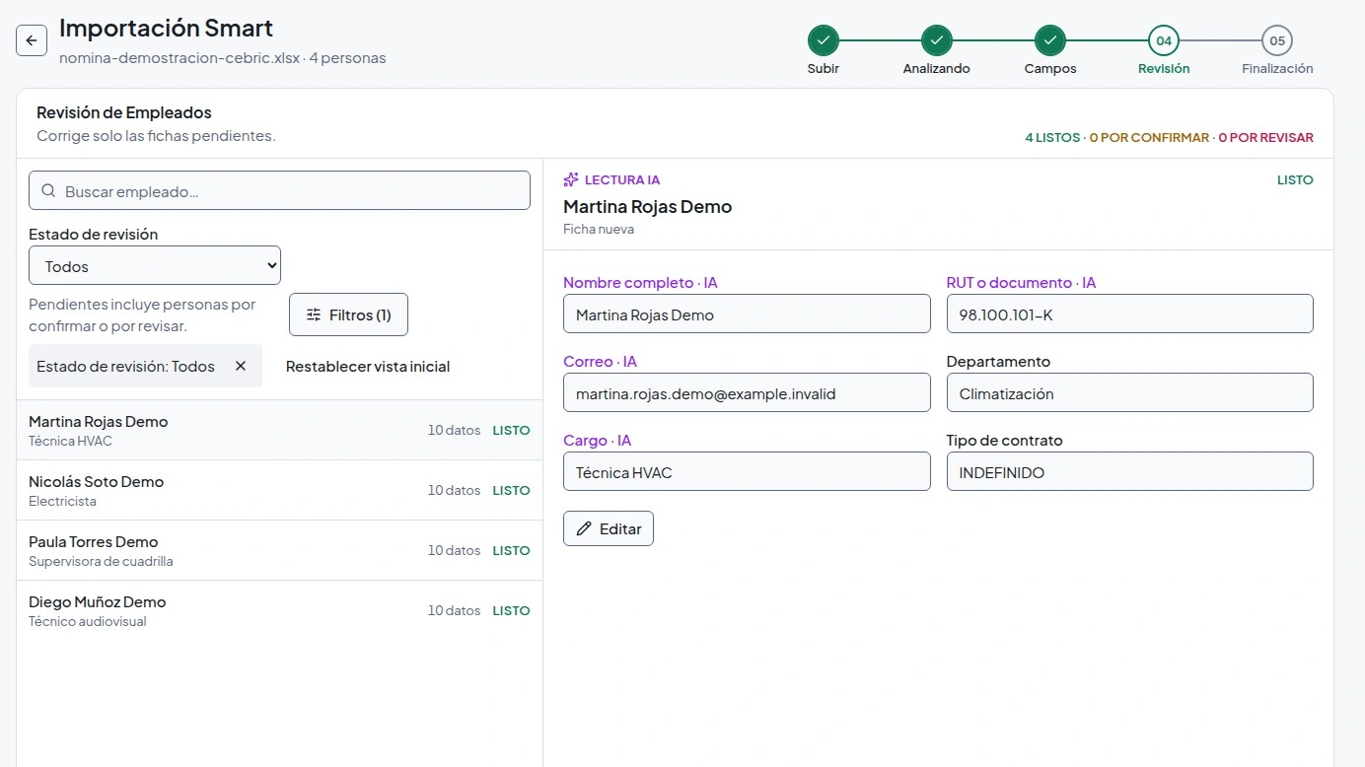The width and height of the screenshot is (1365, 767).
Task: Click the '4 LISTOS' status counter
Action: point(1052,137)
